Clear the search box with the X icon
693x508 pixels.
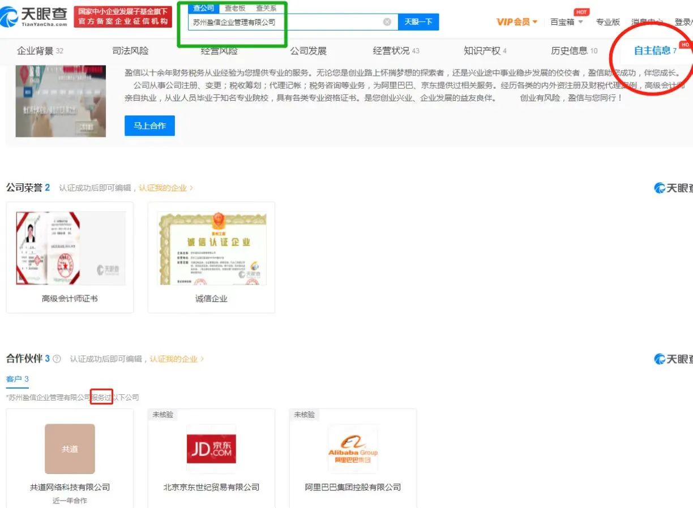(387, 22)
